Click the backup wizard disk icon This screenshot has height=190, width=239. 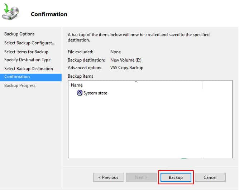(10, 12)
